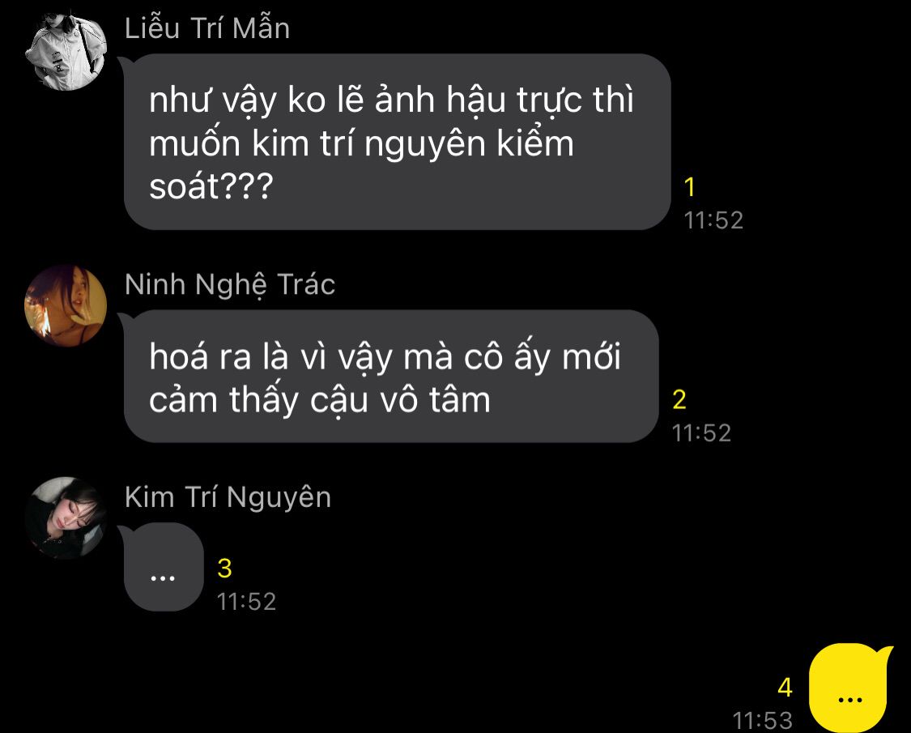Click unread count 2 beside second message
The width and height of the screenshot is (911, 733).
(679, 400)
